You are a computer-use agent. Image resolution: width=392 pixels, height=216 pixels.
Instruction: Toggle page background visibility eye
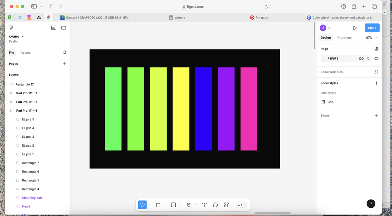click(x=376, y=59)
